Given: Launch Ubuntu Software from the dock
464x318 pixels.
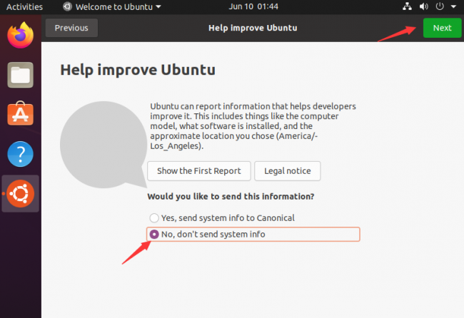Looking at the screenshot, I should (x=21, y=114).
